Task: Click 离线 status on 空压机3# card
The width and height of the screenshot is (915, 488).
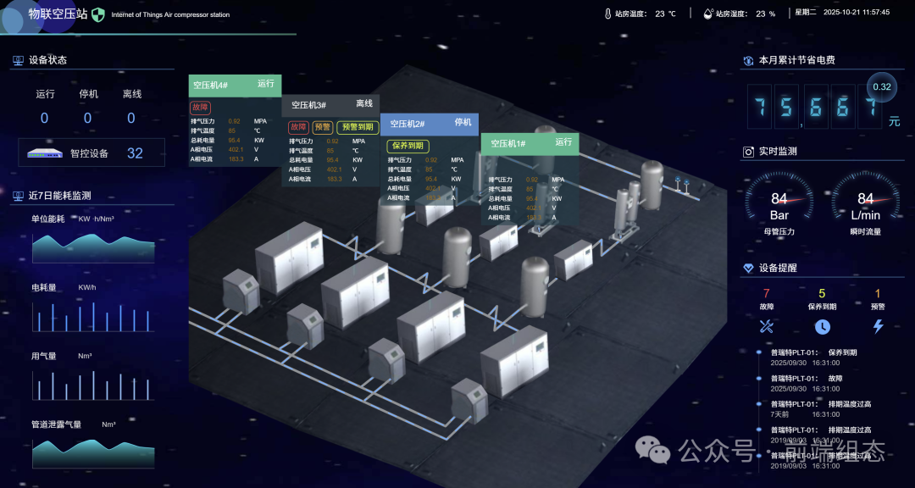Action: (x=364, y=103)
